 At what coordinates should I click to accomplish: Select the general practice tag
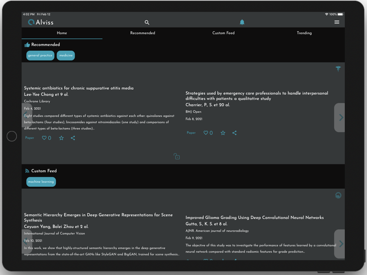(x=40, y=55)
